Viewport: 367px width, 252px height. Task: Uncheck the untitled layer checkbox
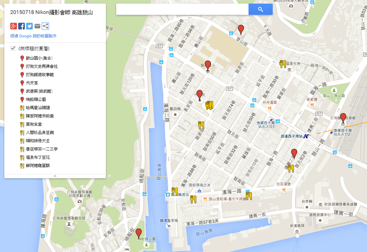tap(13, 48)
